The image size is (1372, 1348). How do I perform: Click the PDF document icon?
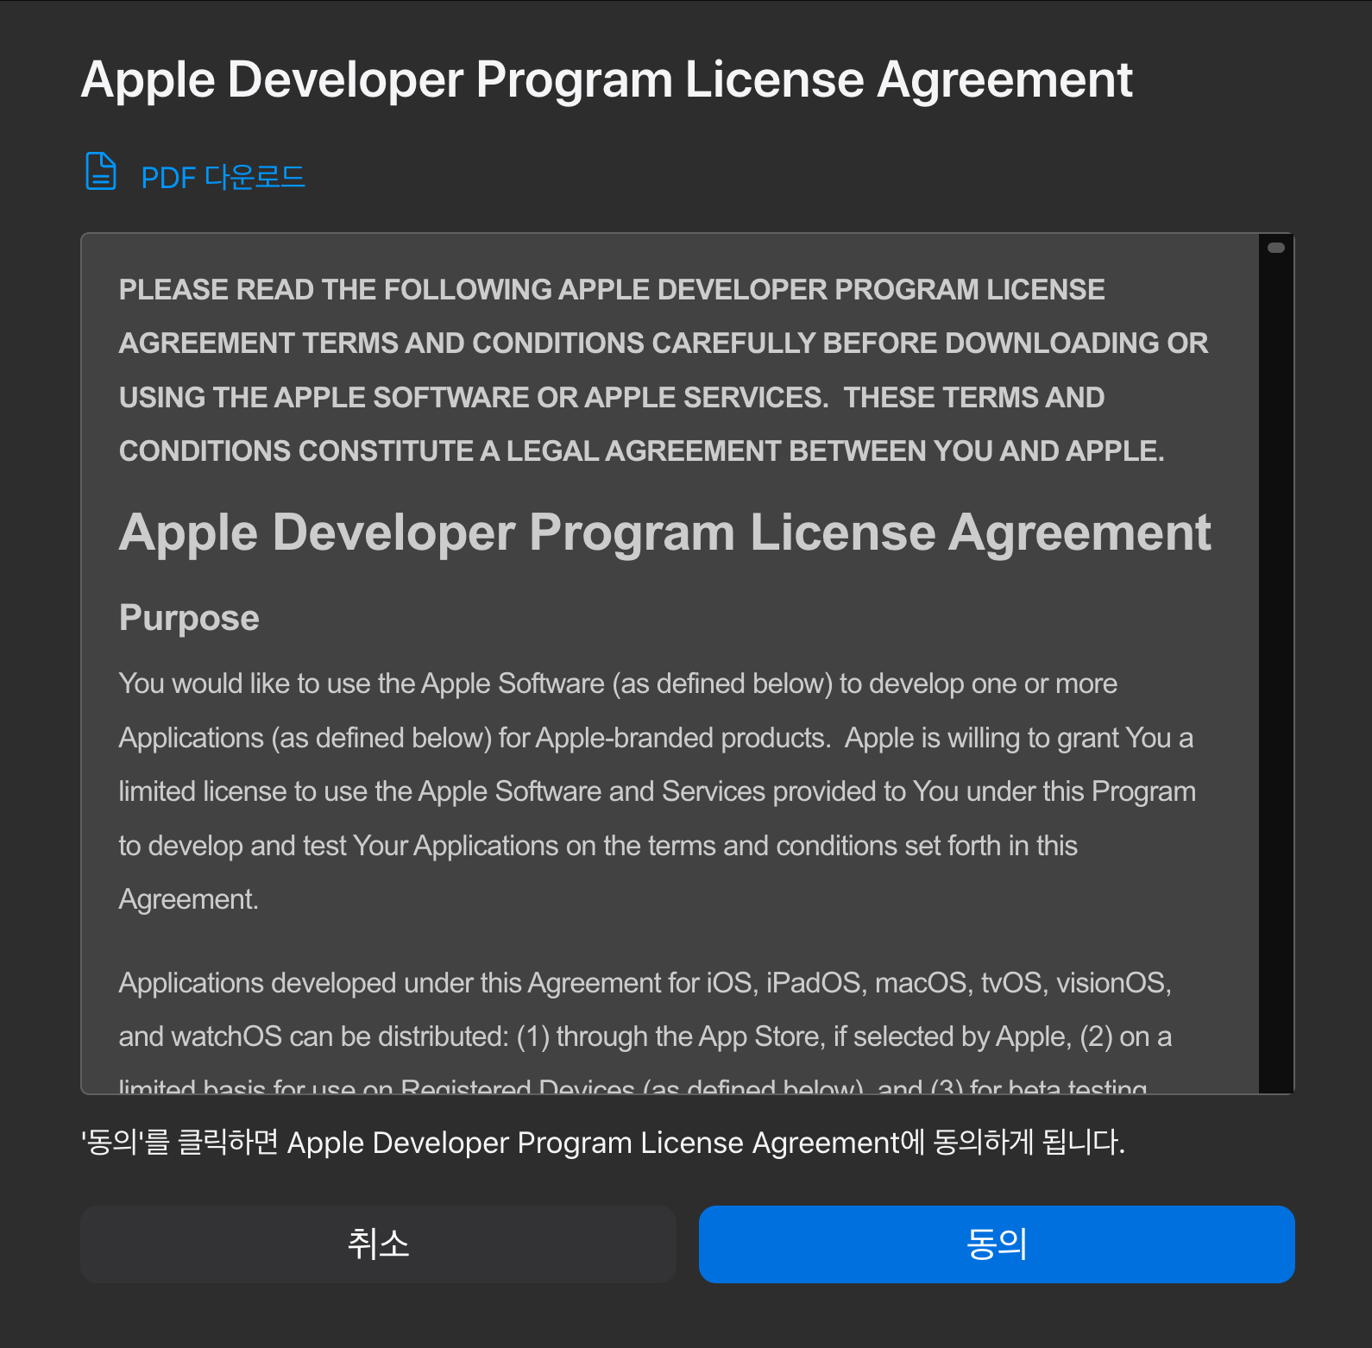[101, 171]
